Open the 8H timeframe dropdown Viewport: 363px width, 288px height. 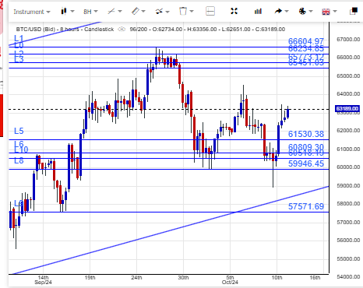pos(90,12)
